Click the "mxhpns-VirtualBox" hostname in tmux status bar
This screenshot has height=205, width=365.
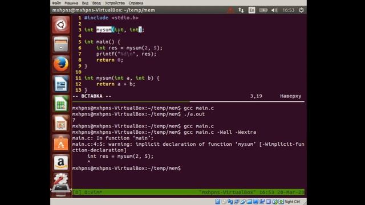tap(227, 192)
